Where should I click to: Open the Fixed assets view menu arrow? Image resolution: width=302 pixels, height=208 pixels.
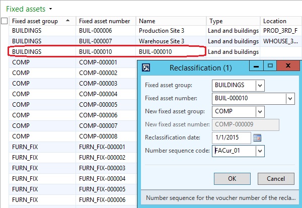[x=51, y=9]
